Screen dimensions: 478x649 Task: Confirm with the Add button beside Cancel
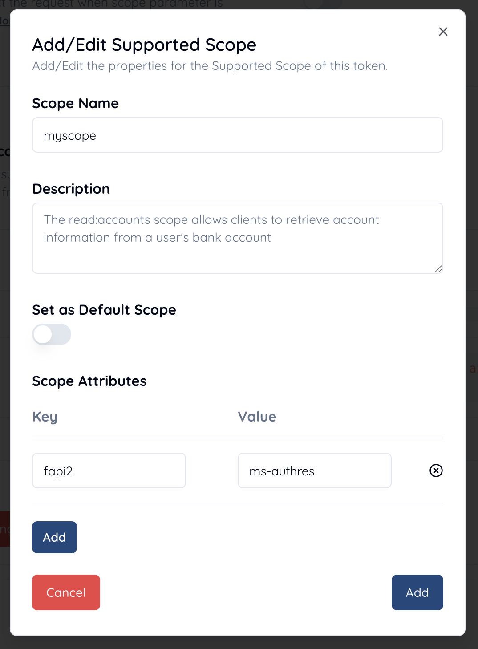click(x=417, y=592)
